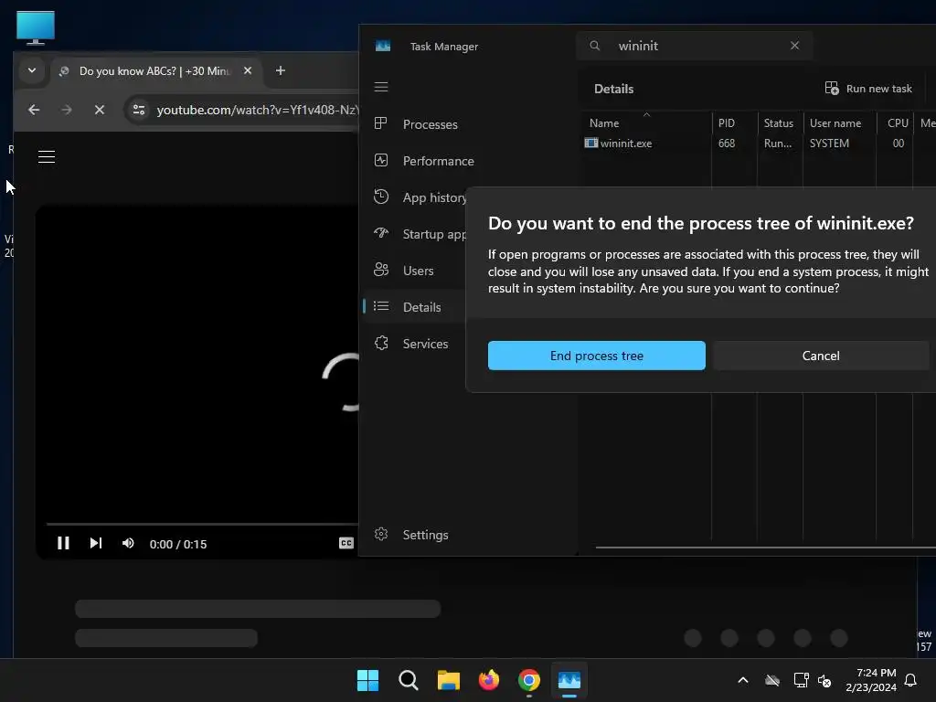Skip to next YouTube video
Viewport: 936px width, 702px height.
click(95, 543)
